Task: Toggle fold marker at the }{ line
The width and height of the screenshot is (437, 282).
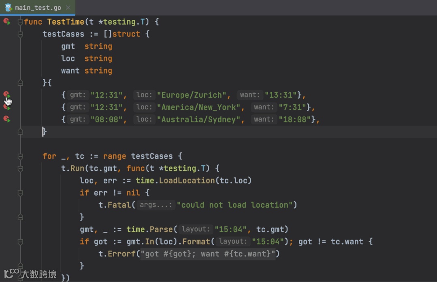Action: coord(20,83)
